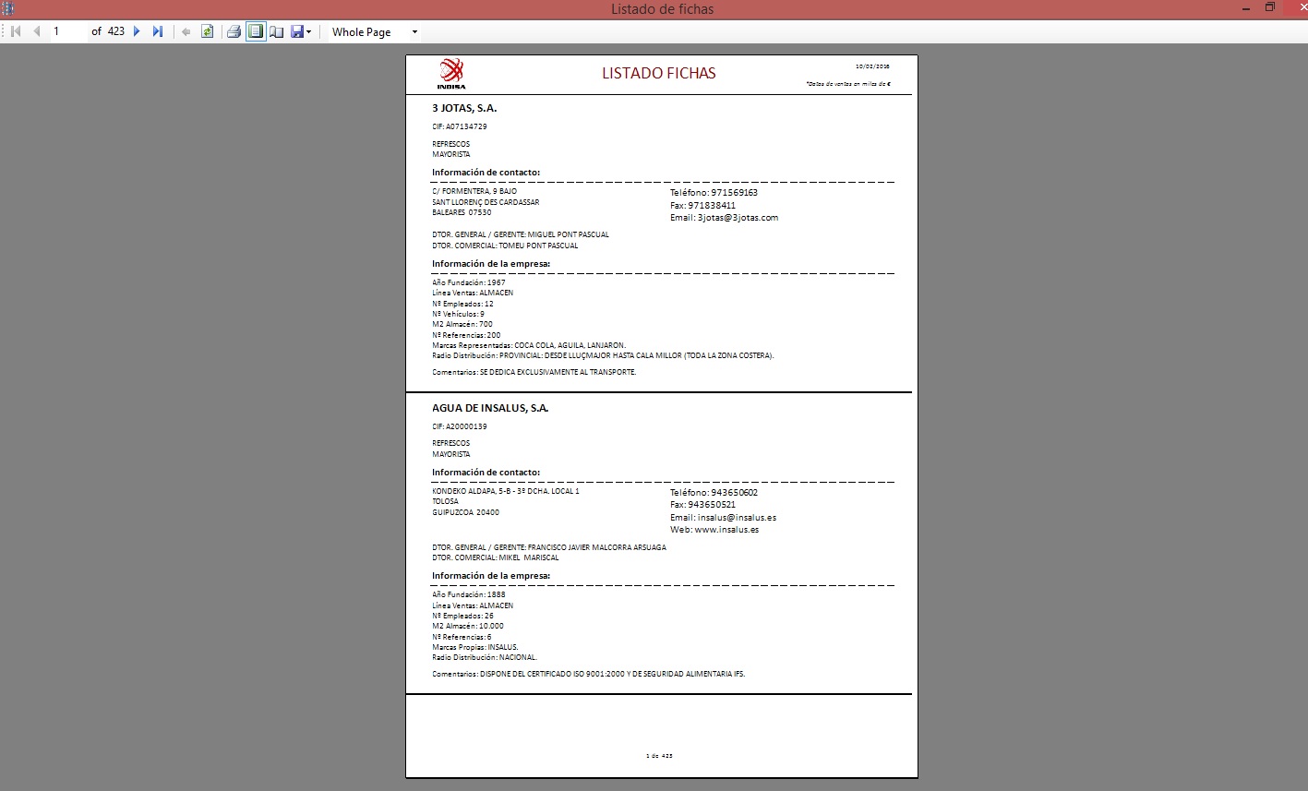Click the LISTADO FICHAS report title

(659, 73)
